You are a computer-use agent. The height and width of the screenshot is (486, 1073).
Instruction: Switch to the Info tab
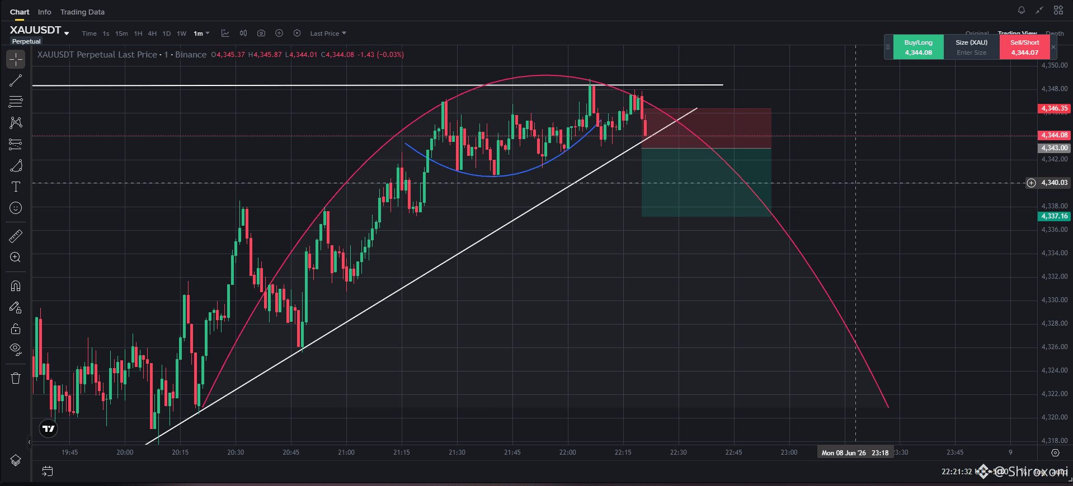[45, 12]
